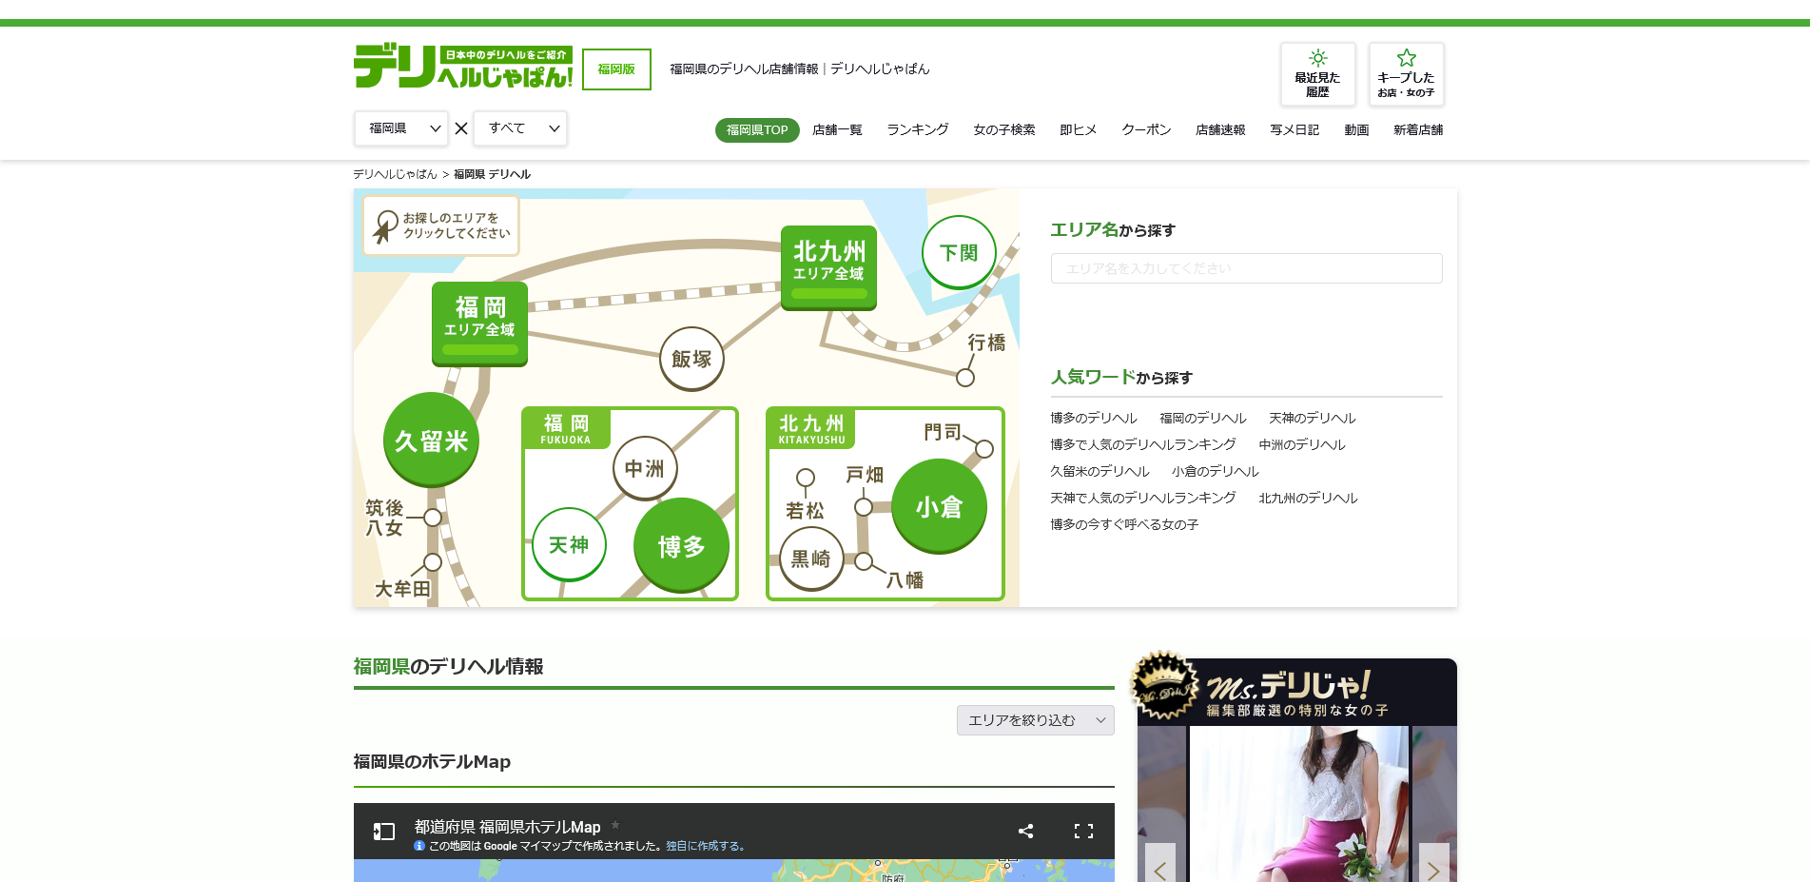Open the 動画 menu item

click(1356, 130)
